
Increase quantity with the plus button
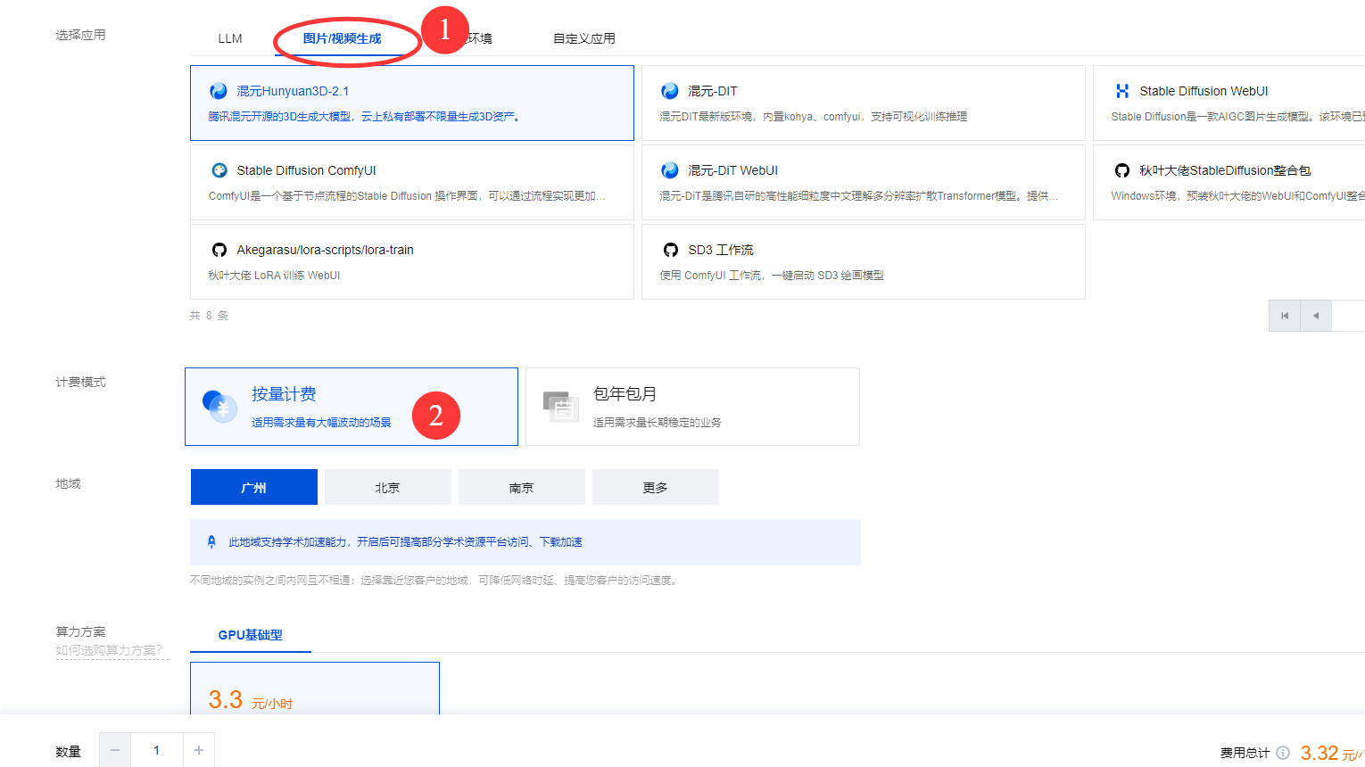(x=199, y=751)
